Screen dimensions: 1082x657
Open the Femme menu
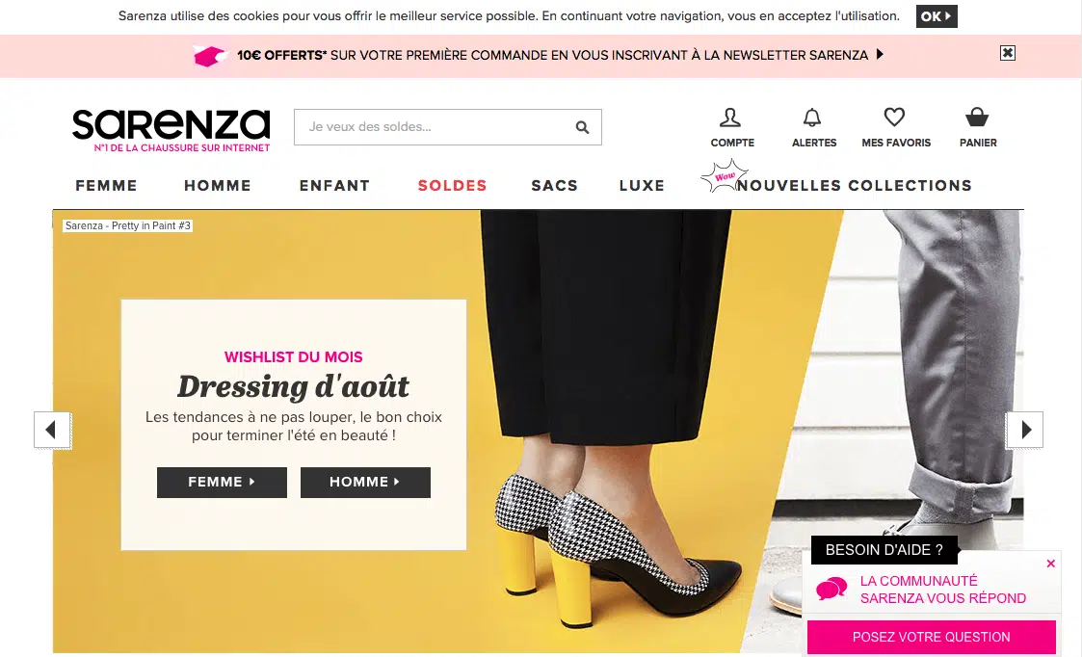pos(106,186)
